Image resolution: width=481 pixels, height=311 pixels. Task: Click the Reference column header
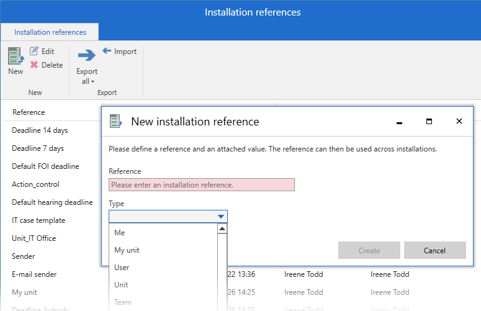click(x=29, y=112)
